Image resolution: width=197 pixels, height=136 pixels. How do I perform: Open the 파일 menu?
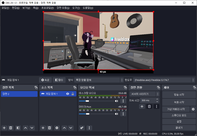(x=5, y=8)
